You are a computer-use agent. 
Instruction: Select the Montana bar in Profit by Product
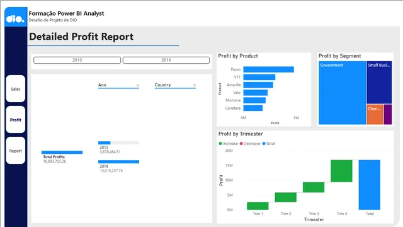pos(254,100)
